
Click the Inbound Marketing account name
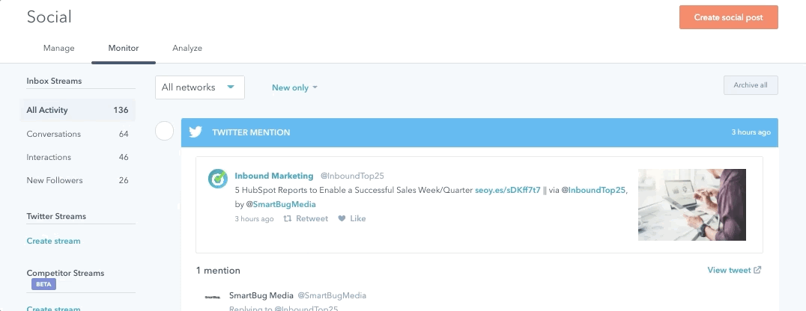[x=274, y=176]
